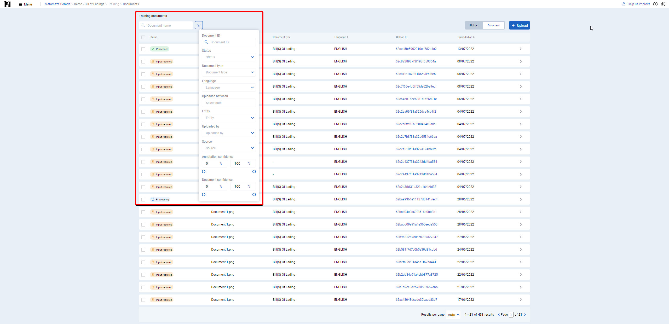The width and height of the screenshot is (669, 324).
Task: Switch to the Document view tab
Action: 494,25
